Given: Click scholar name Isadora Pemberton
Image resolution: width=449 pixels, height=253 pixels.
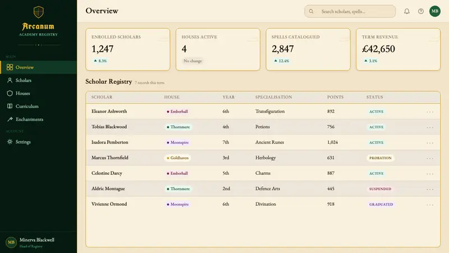Looking at the screenshot, I should 110,142.
